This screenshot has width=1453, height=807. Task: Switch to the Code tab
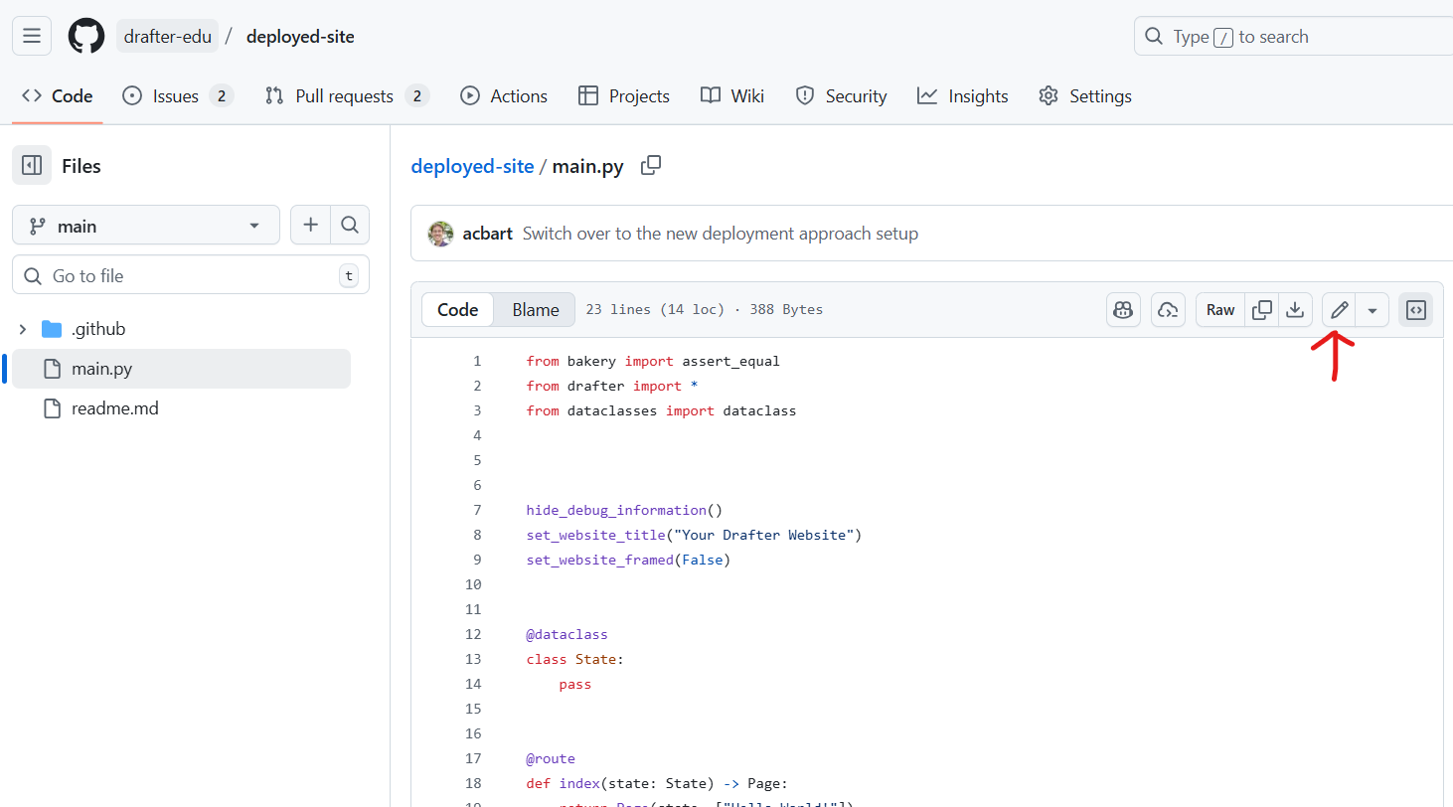(58, 96)
